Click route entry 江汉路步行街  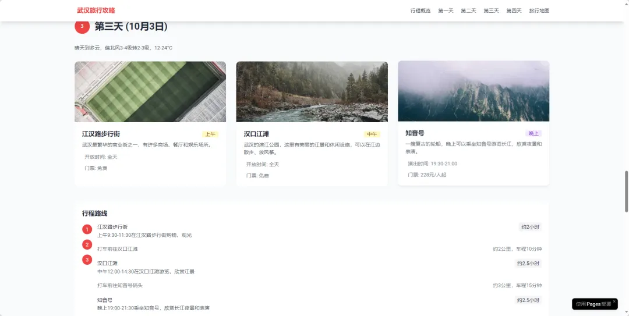coord(112,226)
